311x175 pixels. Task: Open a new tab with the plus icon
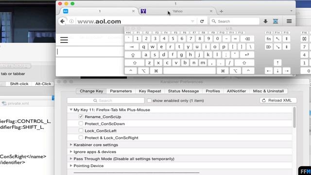point(222,11)
